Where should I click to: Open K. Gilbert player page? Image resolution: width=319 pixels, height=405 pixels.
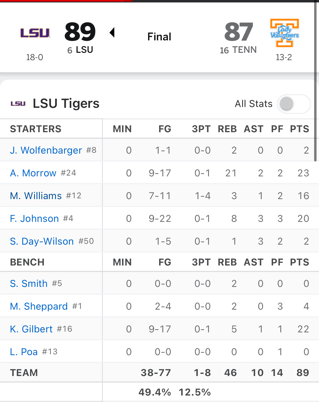31,329
